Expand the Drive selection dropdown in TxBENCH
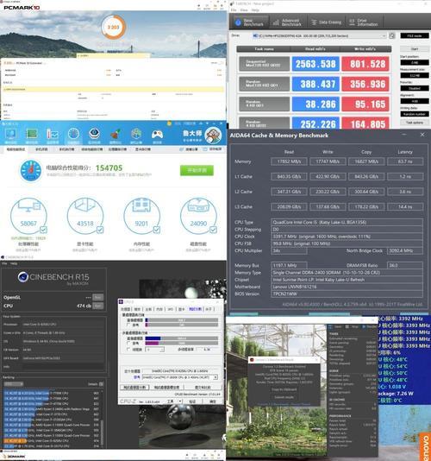Image resolution: width=431 pixels, height=461 pixels. (320, 36)
